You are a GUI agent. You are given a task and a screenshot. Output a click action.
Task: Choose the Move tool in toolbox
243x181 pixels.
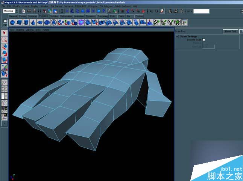[x=5, y=47]
